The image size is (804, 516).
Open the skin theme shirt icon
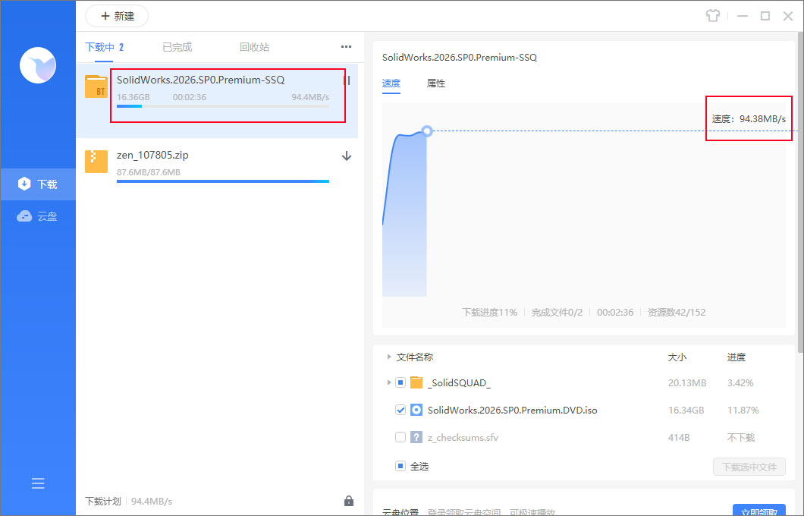tap(713, 16)
